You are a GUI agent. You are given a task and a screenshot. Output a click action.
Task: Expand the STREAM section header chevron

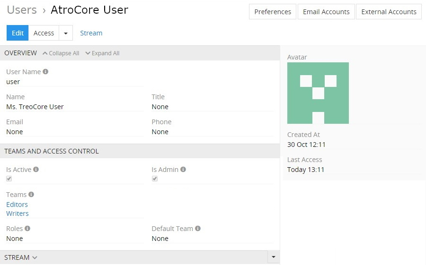[35, 257]
